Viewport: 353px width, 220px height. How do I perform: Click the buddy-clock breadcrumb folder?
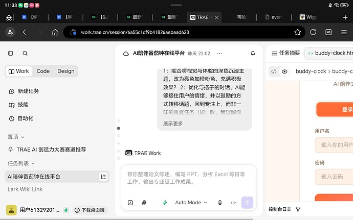coord(311,71)
